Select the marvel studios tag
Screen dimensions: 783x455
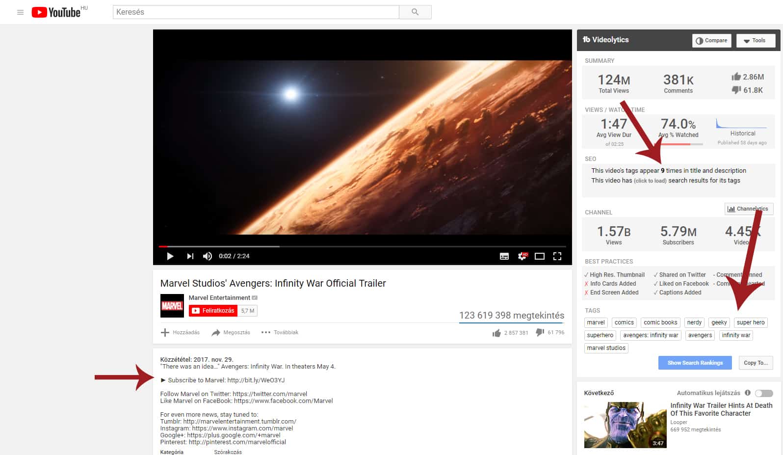click(x=606, y=348)
